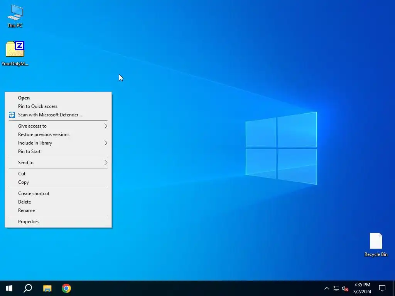This screenshot has width=395, height=296.
Task: Expand the Send to submenu
Action: coord(58,163)
